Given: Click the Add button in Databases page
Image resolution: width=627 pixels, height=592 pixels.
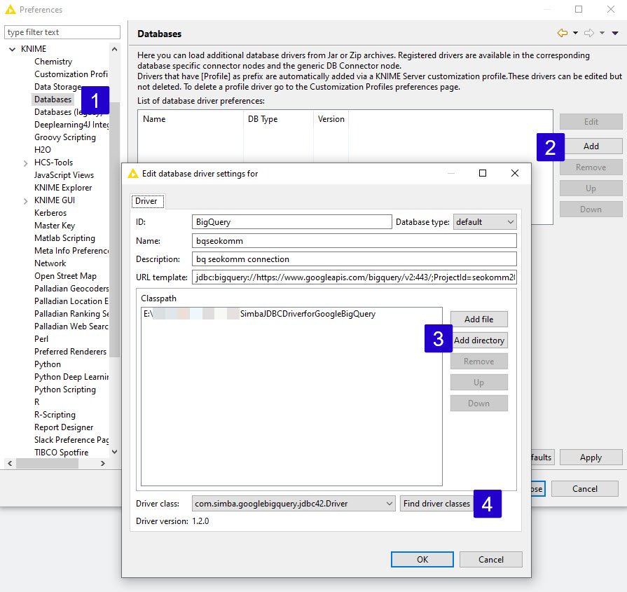Looking at the screenshot, I should (591, 146).
